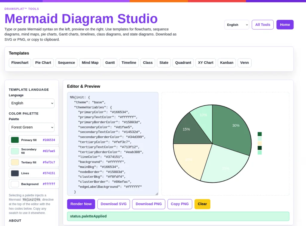306x226 pixels.
Task: Load the Quadrant template
Action: pos(183,63)
